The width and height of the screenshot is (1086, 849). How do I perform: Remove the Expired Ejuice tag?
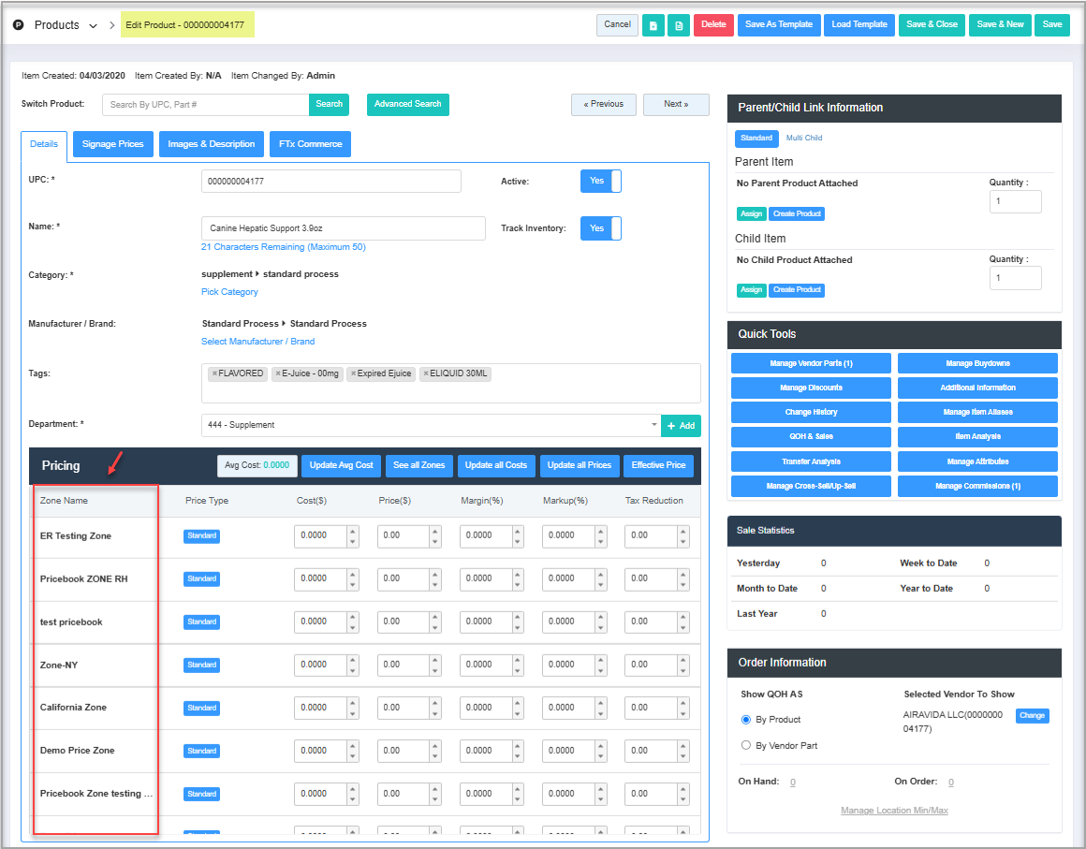click(354, 373)
